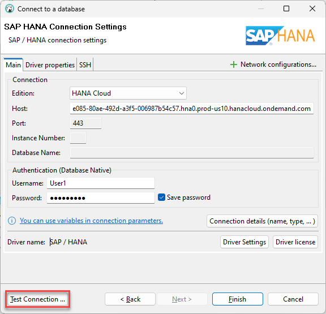Screen dimensions: 326x314
Task: Expand Edition combo box arrow
Action: pos(182,93)
